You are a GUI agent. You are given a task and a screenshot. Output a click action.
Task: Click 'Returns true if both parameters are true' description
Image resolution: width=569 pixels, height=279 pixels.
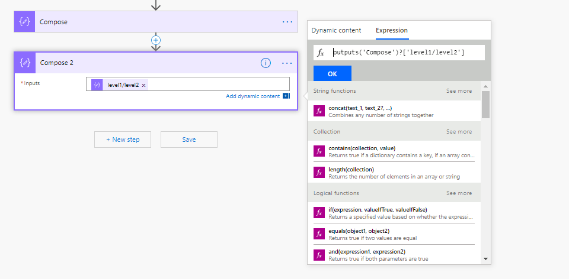[x=379, y=259]
